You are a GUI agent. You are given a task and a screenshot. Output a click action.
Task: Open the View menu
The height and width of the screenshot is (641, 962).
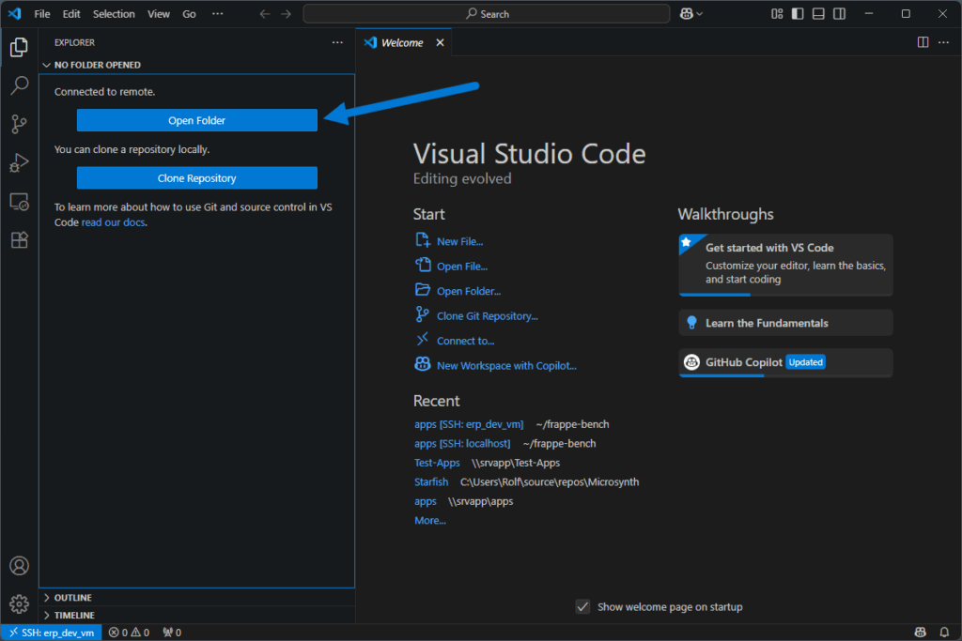[158, 13]
